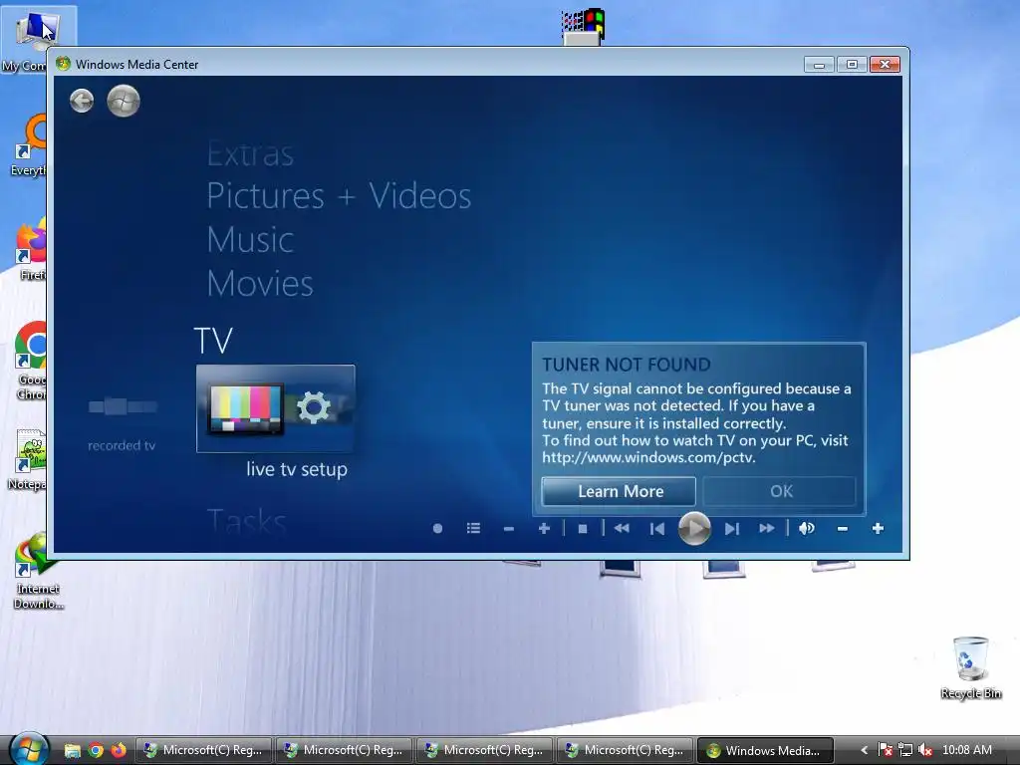
Task: Decrease volume with the minus button
Action: pos(843,529)
